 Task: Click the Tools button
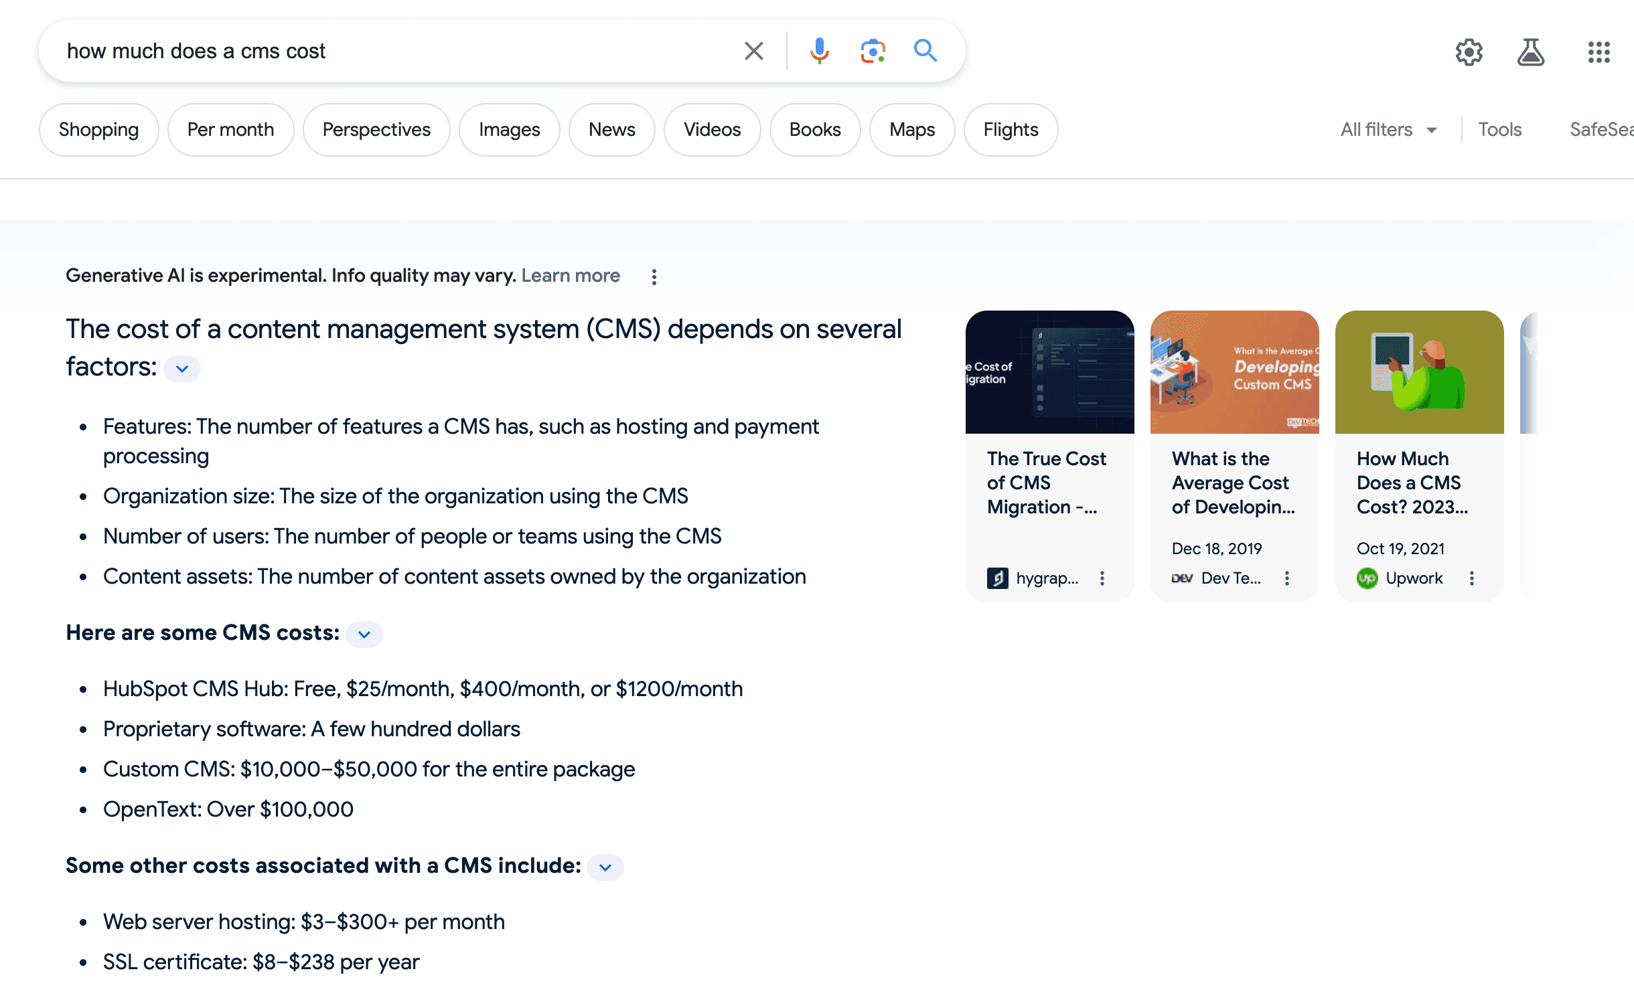click(x=1500, y=130)
